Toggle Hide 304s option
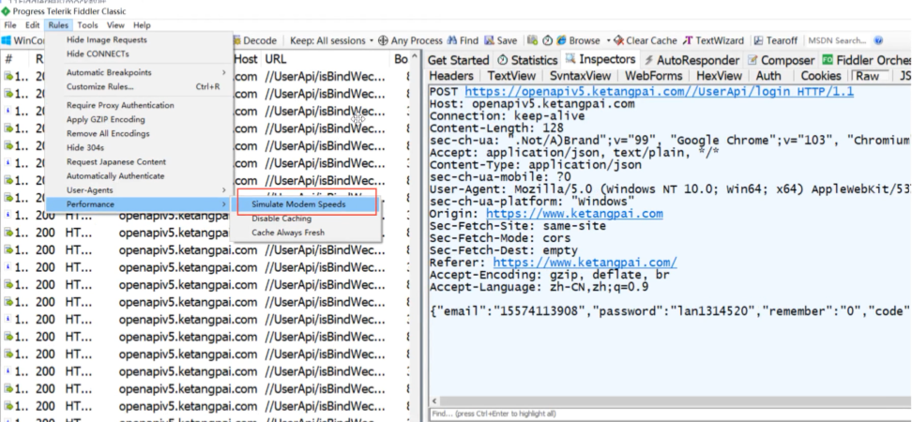 pyautogui.click(x=85, y=147)
